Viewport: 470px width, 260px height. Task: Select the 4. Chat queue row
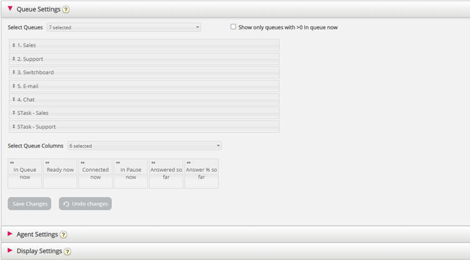pyautogui.click(x=144, y=99)
